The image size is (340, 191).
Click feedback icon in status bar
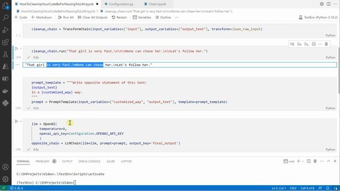pyautogui.click(x=320, y=188)
